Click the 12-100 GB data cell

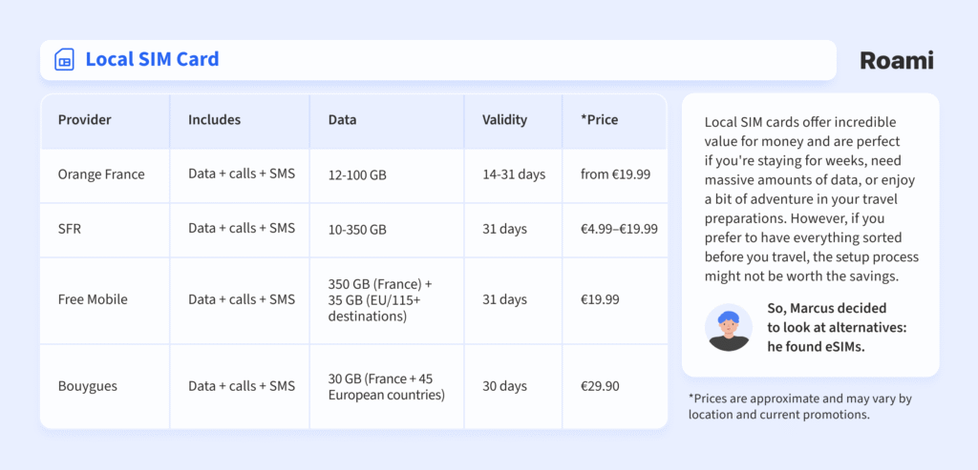pyautogui.click(x=357, y=175)
